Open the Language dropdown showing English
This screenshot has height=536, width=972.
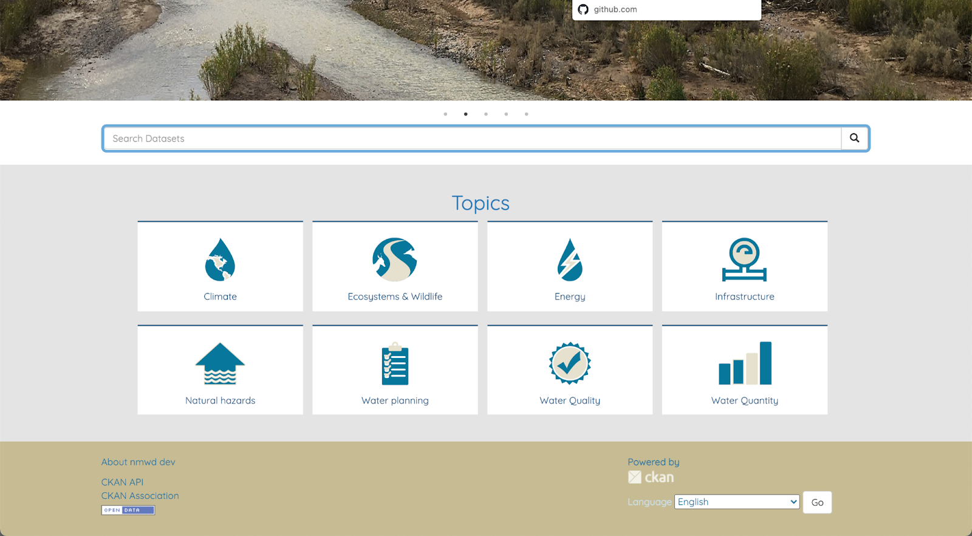pyautogui.click(x=737, y=502)
